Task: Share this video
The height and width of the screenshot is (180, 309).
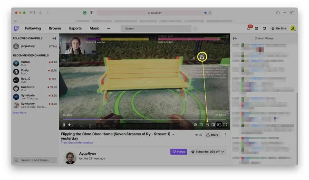Action: (212, 135)
